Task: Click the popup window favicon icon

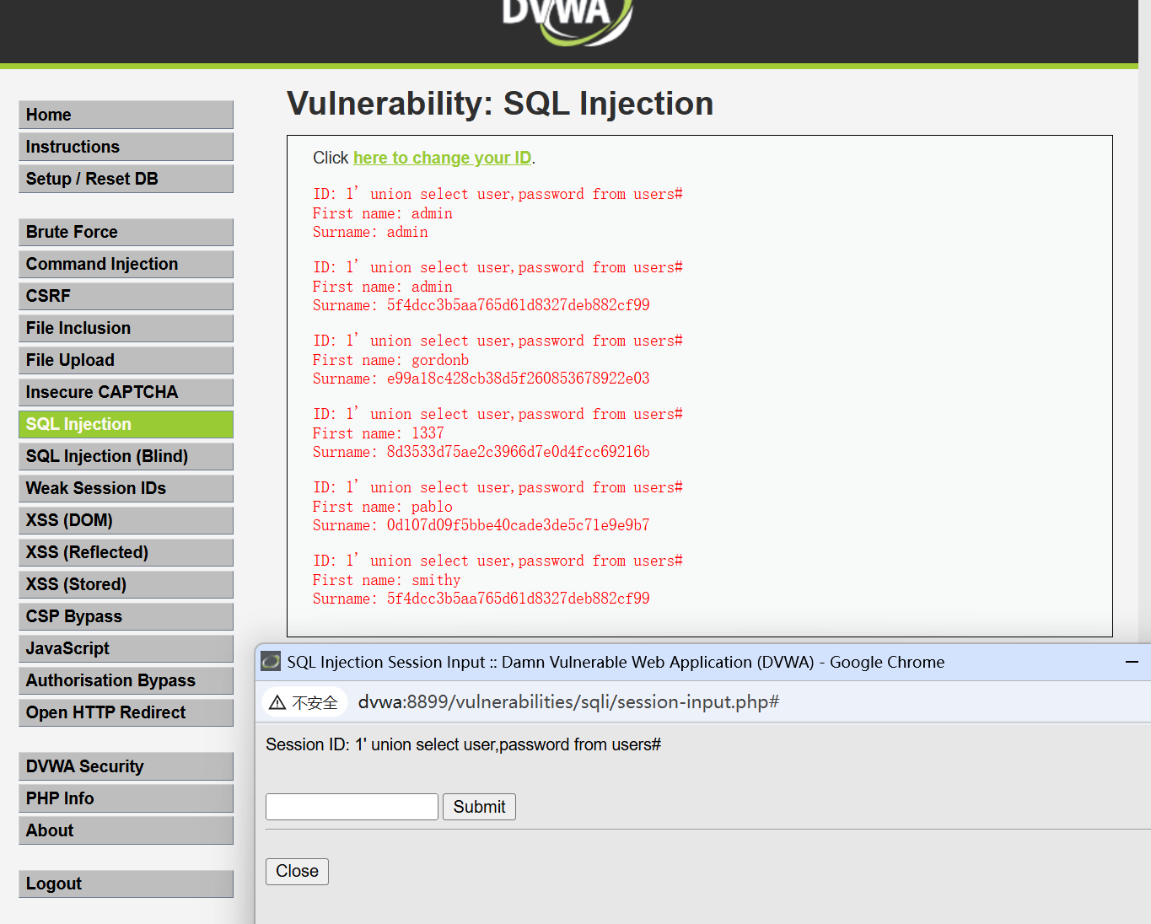Action: click(271, 661)
